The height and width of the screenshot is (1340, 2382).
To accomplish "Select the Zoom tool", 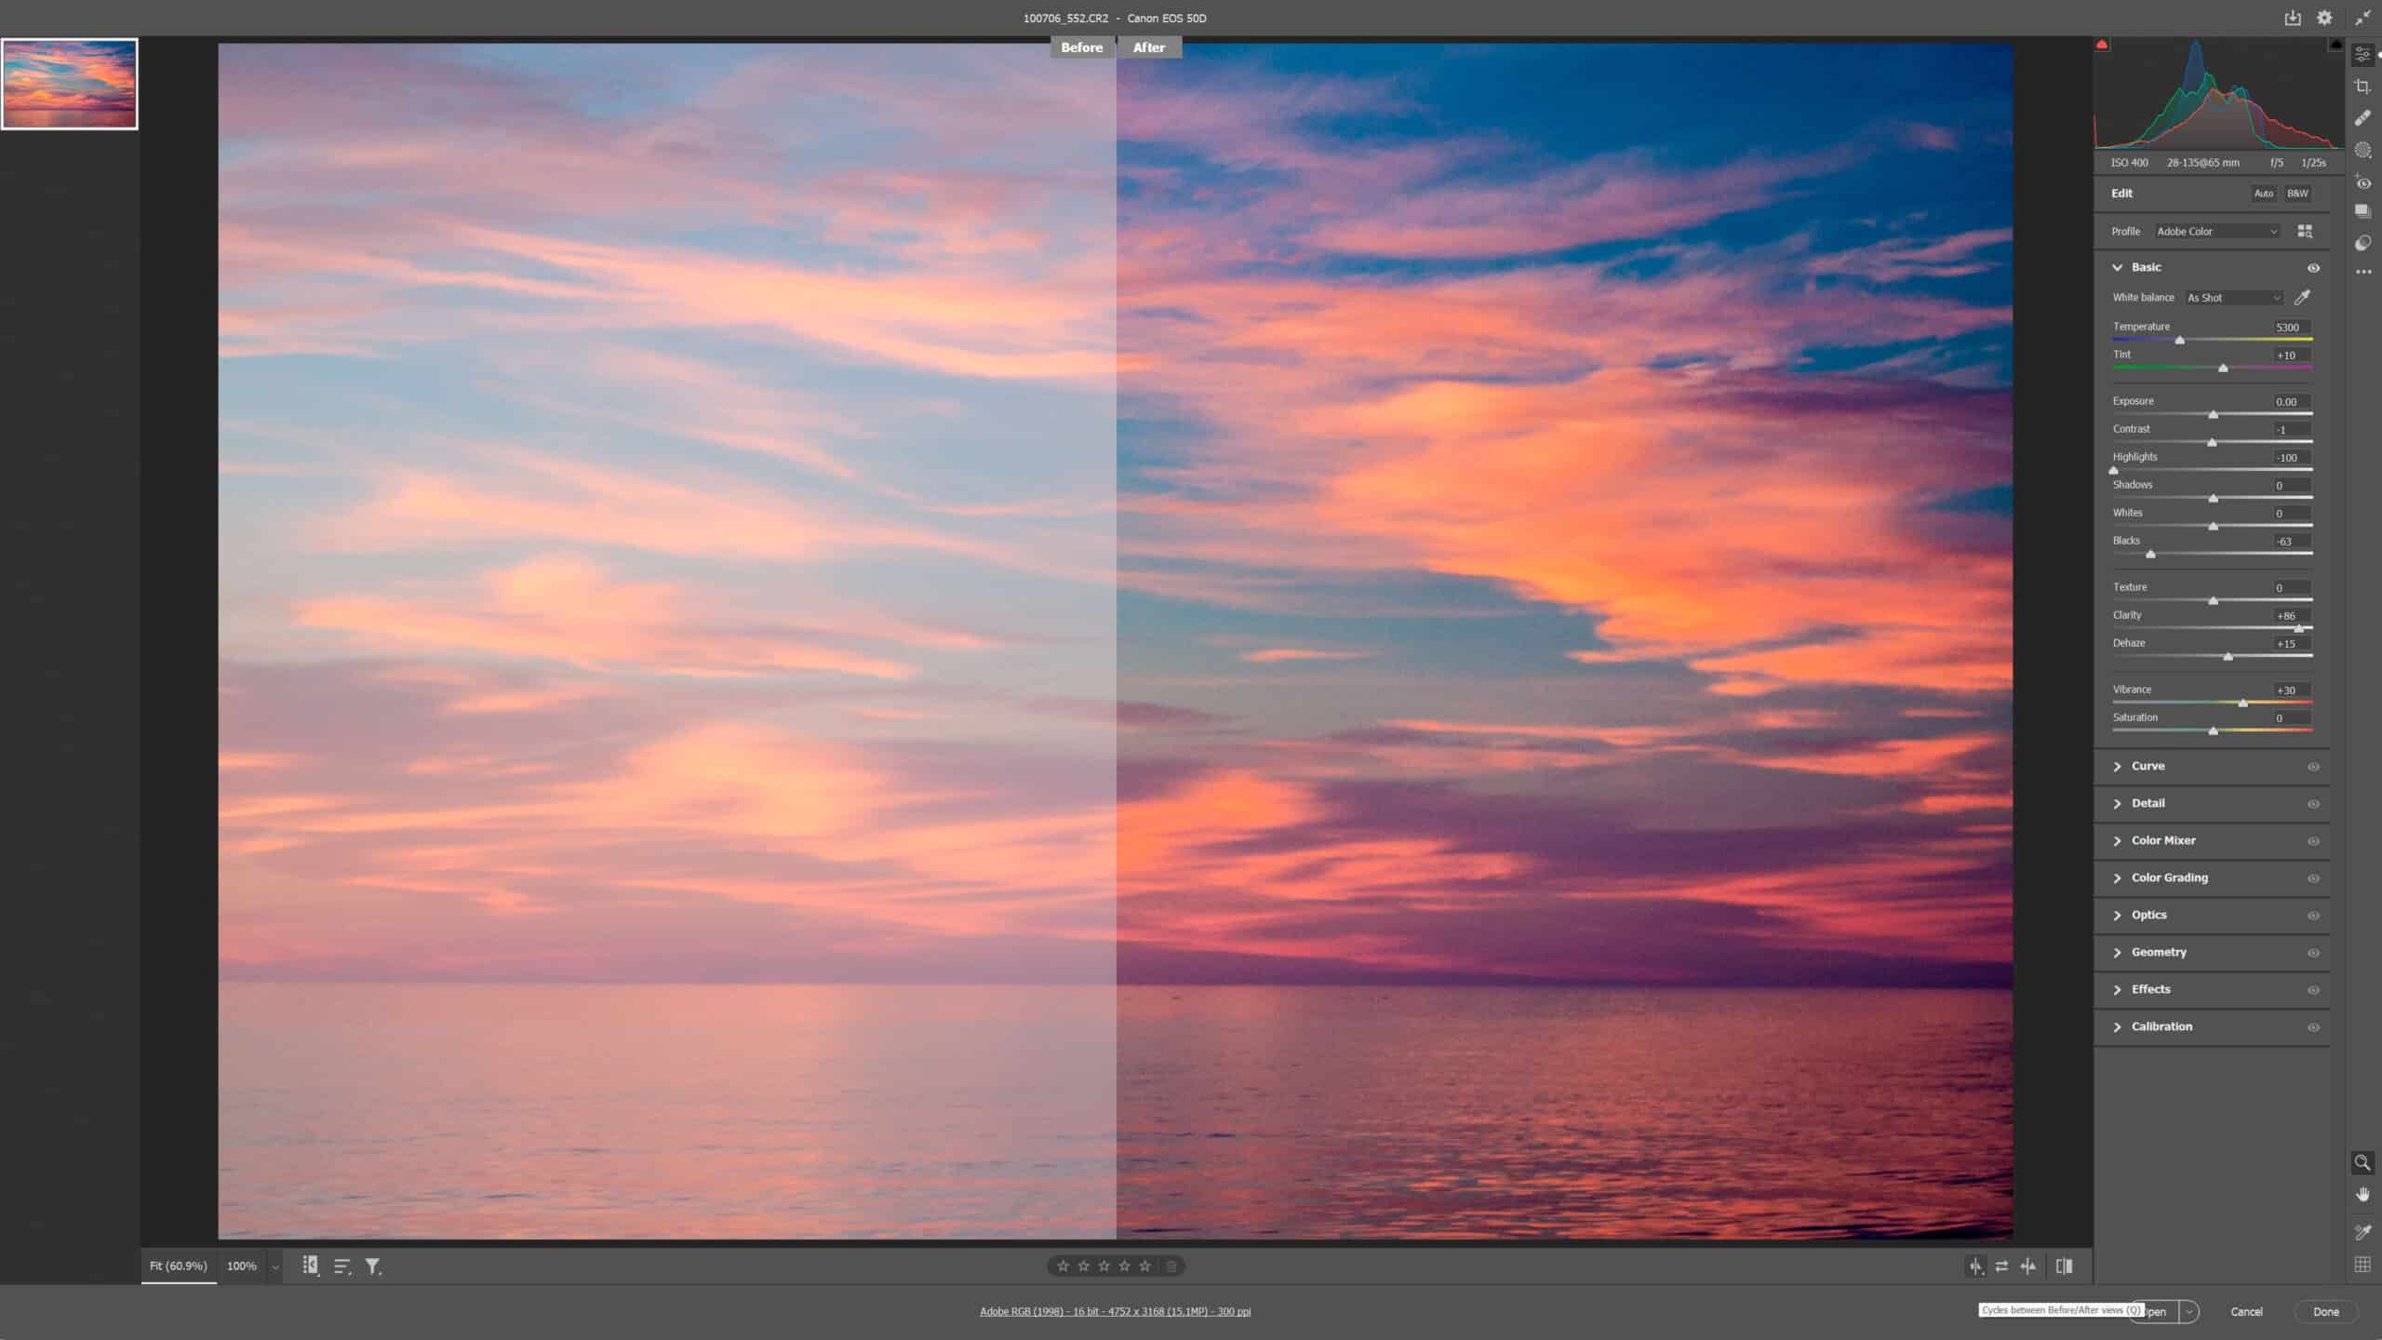I will [2362, 1161].
